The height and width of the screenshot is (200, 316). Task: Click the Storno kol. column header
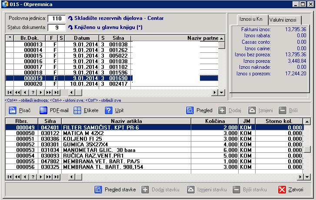[x=279, y=121]
